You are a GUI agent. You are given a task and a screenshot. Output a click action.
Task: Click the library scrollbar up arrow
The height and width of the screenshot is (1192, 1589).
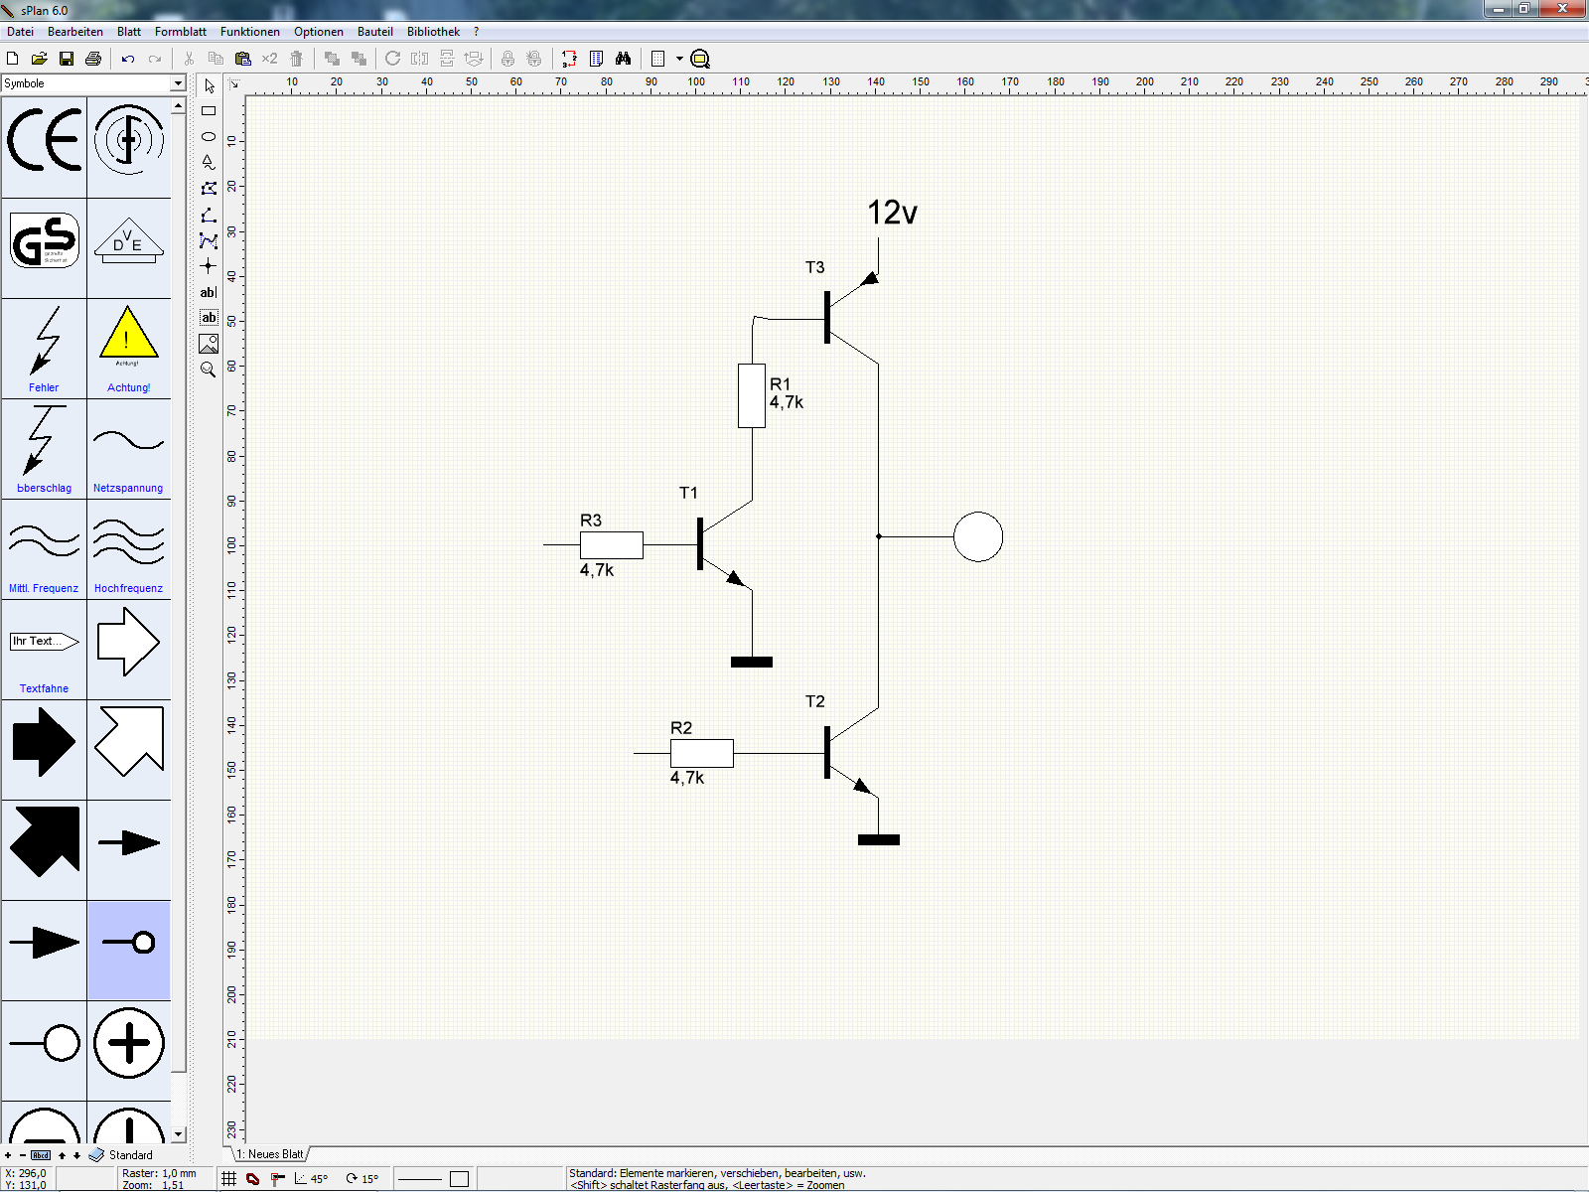tap(179, 104)
